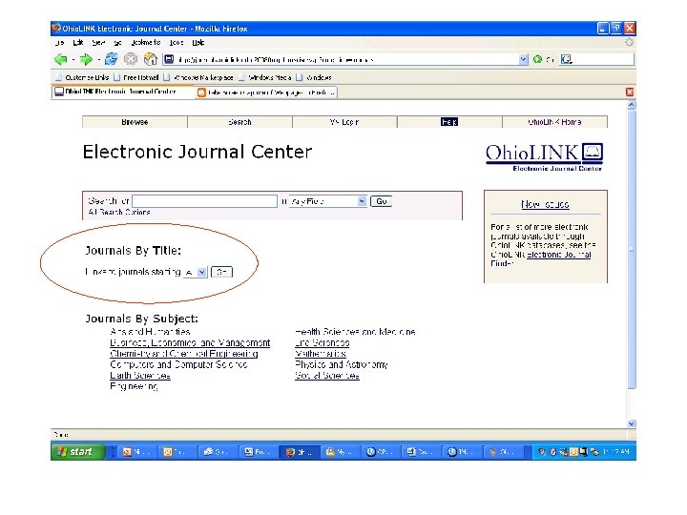Open the New Issues link
Viewport: 687px width, 515px height.
[545, 204]
